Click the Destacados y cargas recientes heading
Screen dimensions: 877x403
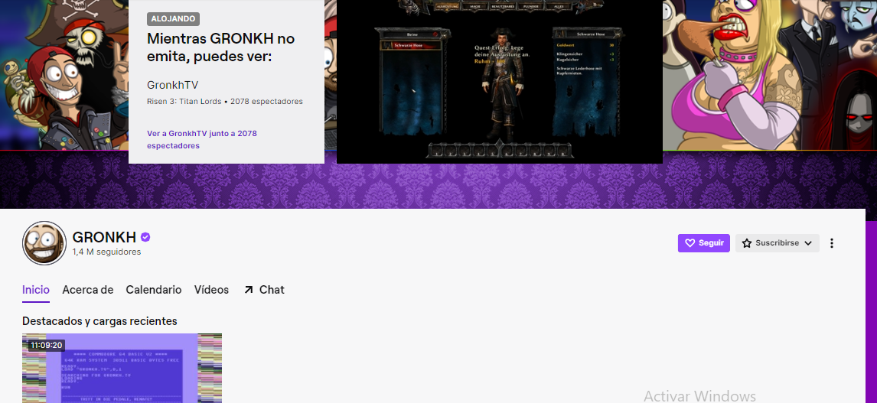click(x=99, y=321)
